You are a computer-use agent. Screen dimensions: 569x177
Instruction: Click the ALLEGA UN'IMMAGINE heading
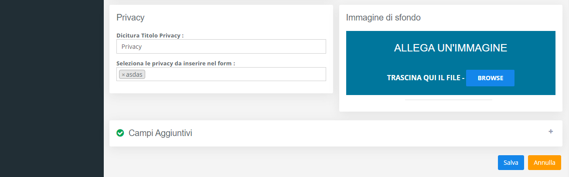450,48
